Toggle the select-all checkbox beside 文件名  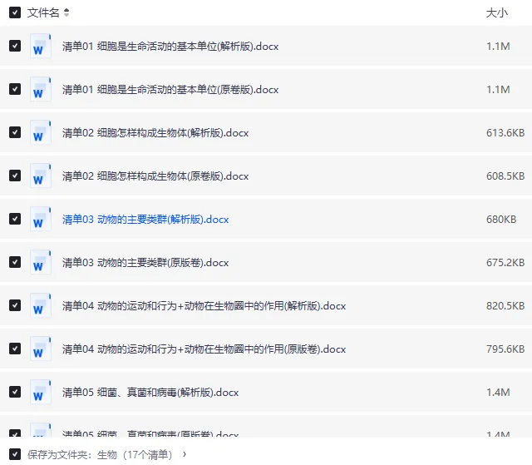[15, 12]
